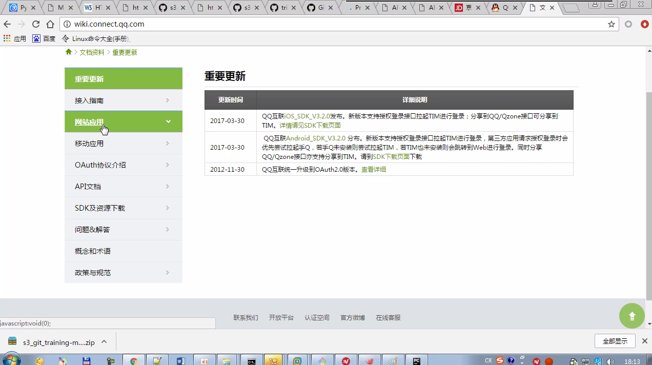652x365 pixels.
Task: Open Windows Start menu
Action: (11, 359)
